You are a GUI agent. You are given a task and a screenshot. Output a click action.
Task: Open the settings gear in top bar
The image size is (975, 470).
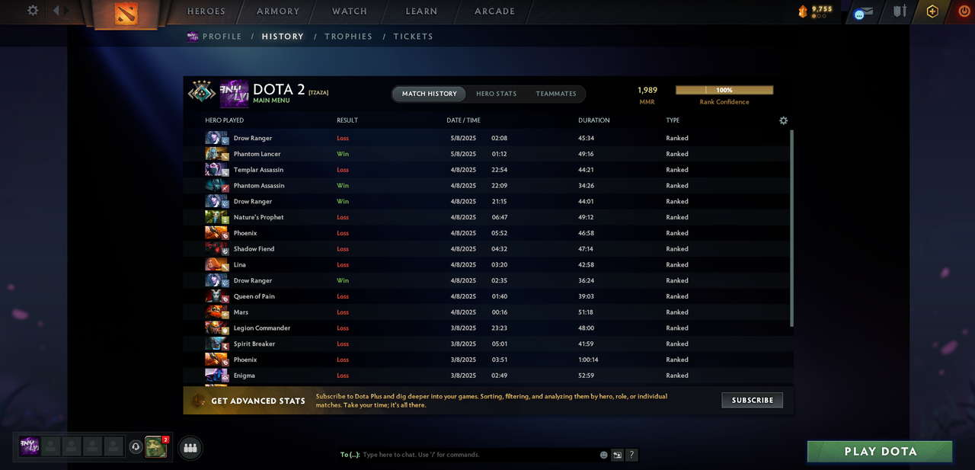tap(33, 11)
